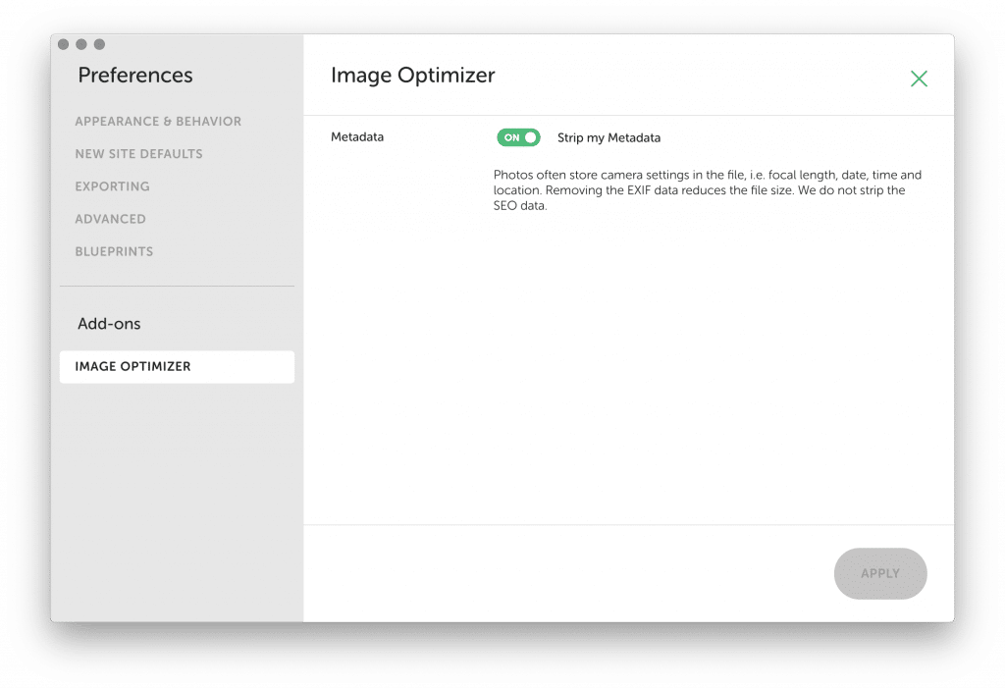Click the Metadata setting label
1005x689 pixels.
pyautogui.click(x=357, y=136)
